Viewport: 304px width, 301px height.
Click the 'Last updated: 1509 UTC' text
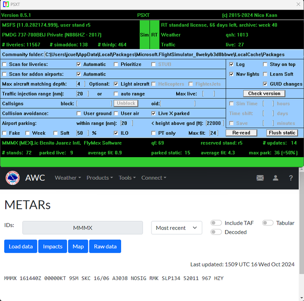[x=242, y=264]
